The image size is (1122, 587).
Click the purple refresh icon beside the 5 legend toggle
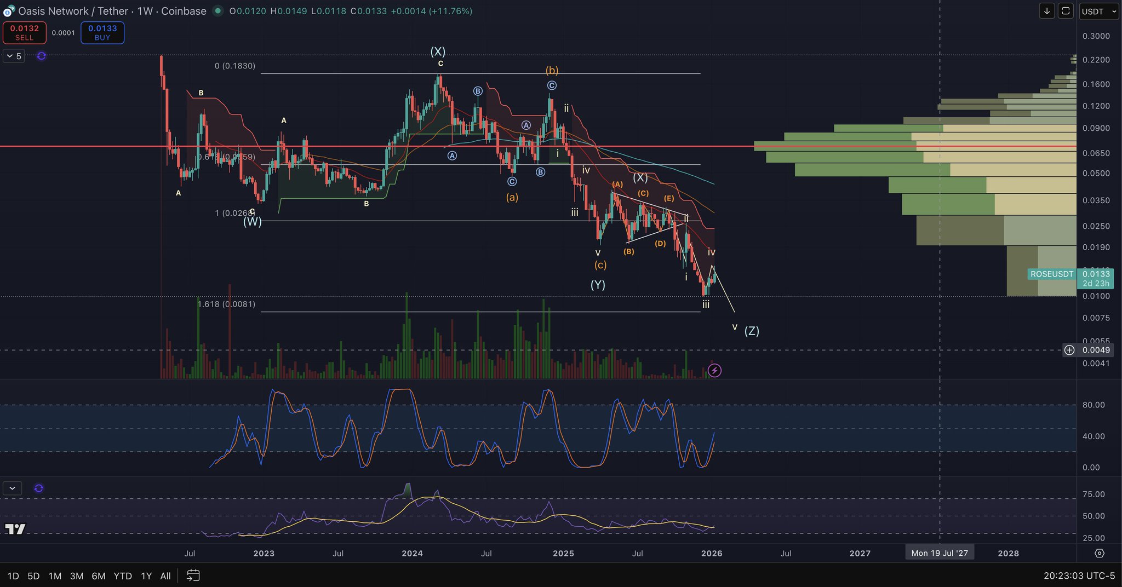pyautogui.click(x=41, y=56)
